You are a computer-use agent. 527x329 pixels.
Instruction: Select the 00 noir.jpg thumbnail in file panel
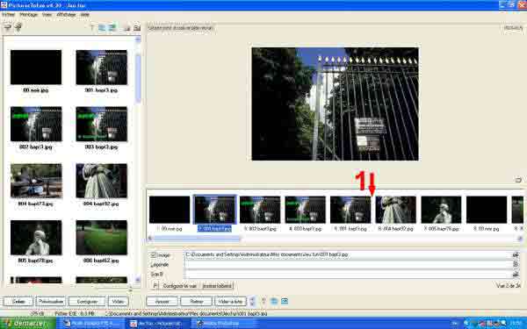coord(36,68)
